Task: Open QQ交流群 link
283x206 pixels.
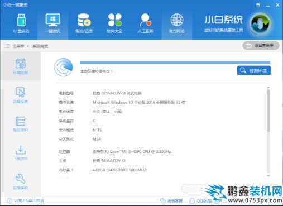Action: pos(201,201)
